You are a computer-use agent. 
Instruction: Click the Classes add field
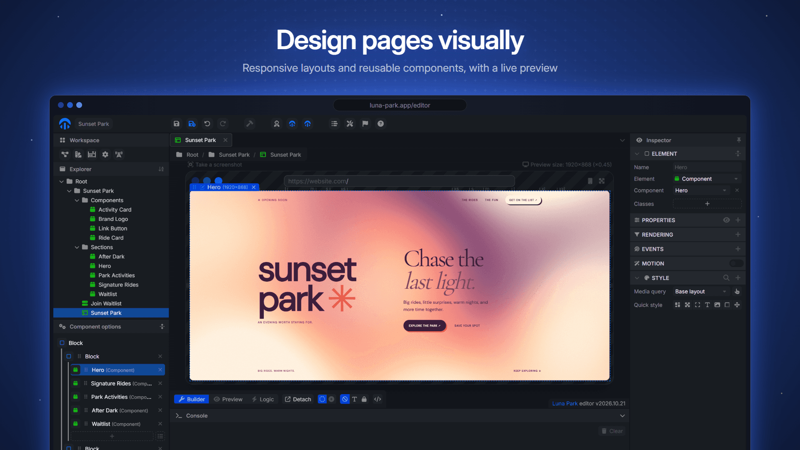(x=707, y=204)
